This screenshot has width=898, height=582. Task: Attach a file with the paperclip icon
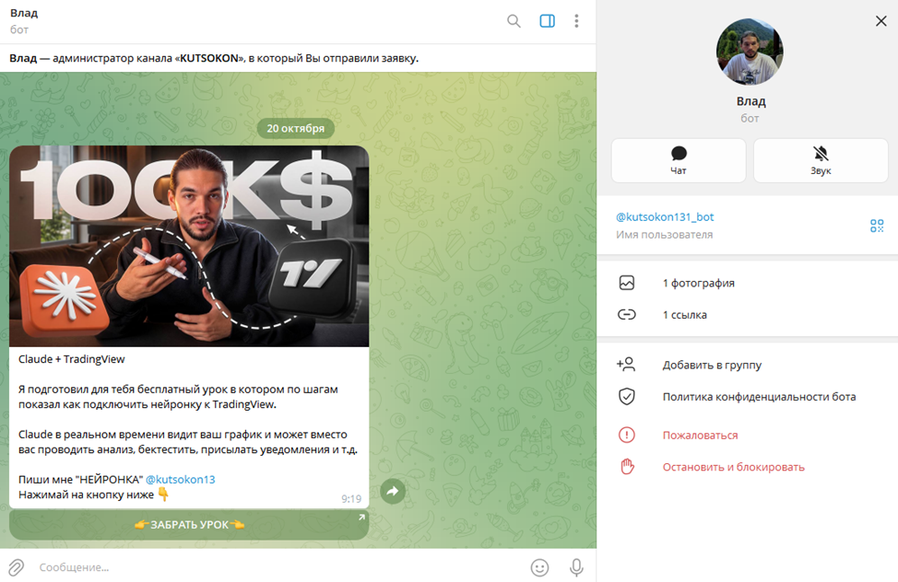tap(16, 567)
